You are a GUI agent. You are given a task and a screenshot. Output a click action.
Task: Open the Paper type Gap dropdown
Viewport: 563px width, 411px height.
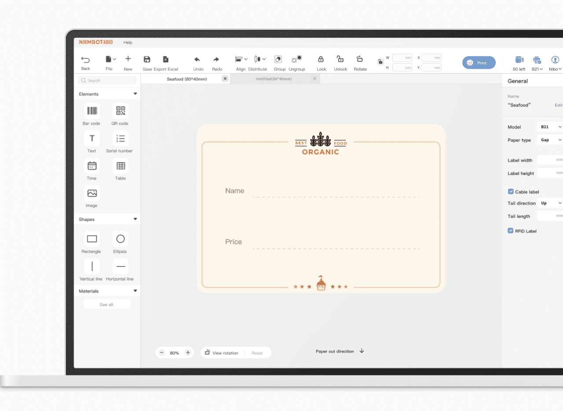click(550, 140)
